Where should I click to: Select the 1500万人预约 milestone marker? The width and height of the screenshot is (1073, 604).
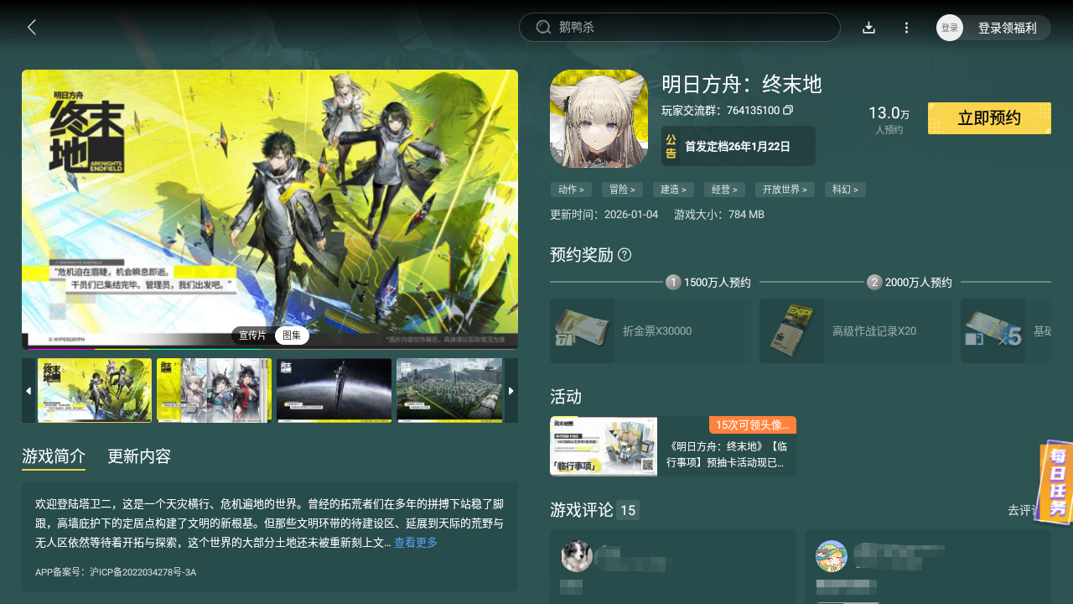(x=708, y=283)
